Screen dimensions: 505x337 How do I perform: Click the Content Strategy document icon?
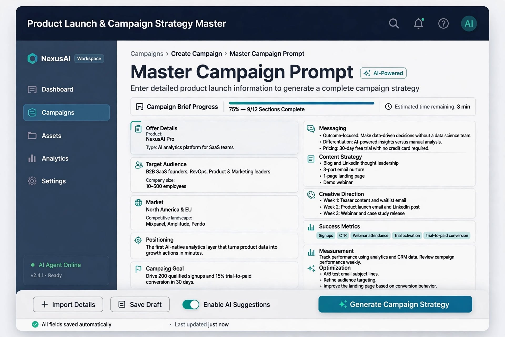[311, 159]
